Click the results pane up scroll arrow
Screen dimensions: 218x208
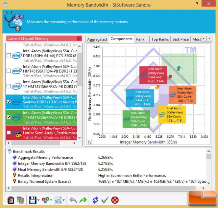pyautogui.click(x=209, y=151)
